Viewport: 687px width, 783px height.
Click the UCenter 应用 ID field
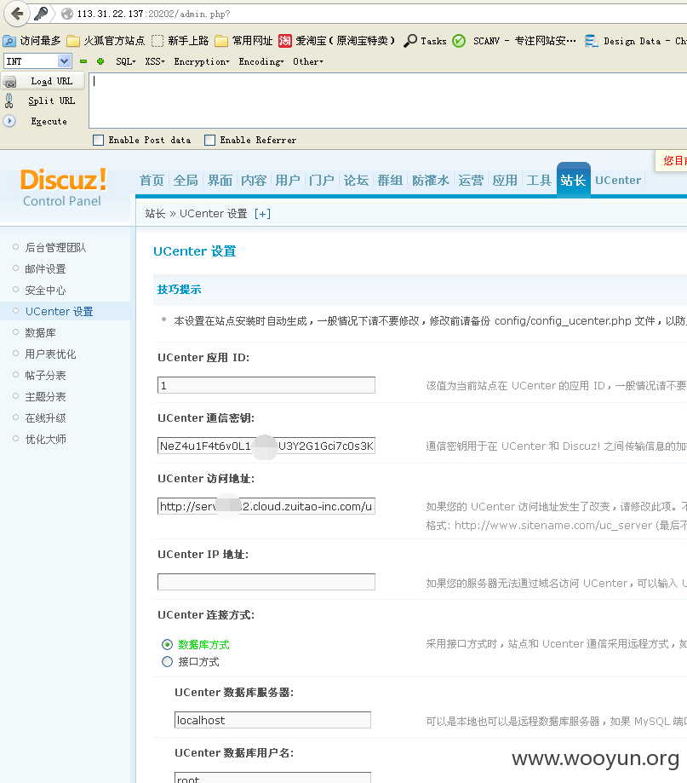coord(266,385)
